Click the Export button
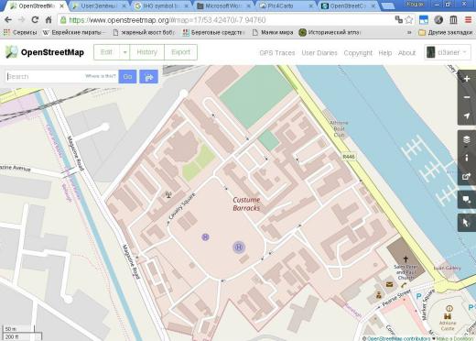Image resolution: width=476 pixels, height=341 pixels. (x=180, y=52)
